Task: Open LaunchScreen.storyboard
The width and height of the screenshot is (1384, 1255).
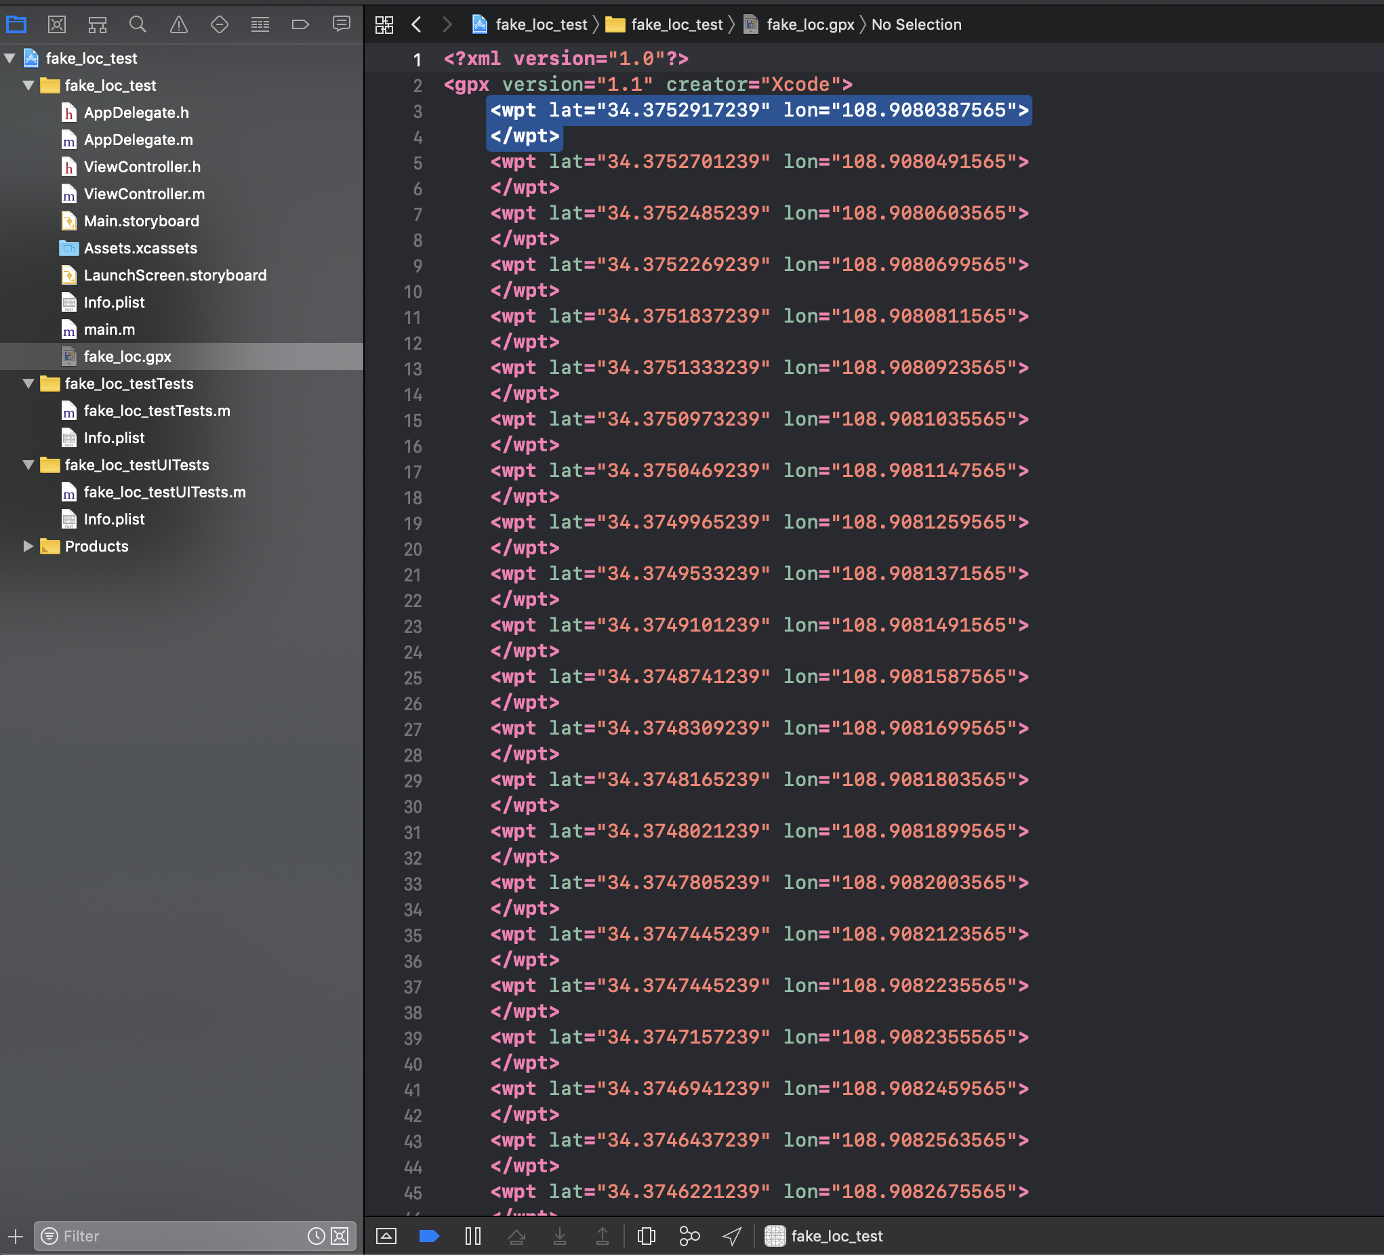Action: click(175, 275)
